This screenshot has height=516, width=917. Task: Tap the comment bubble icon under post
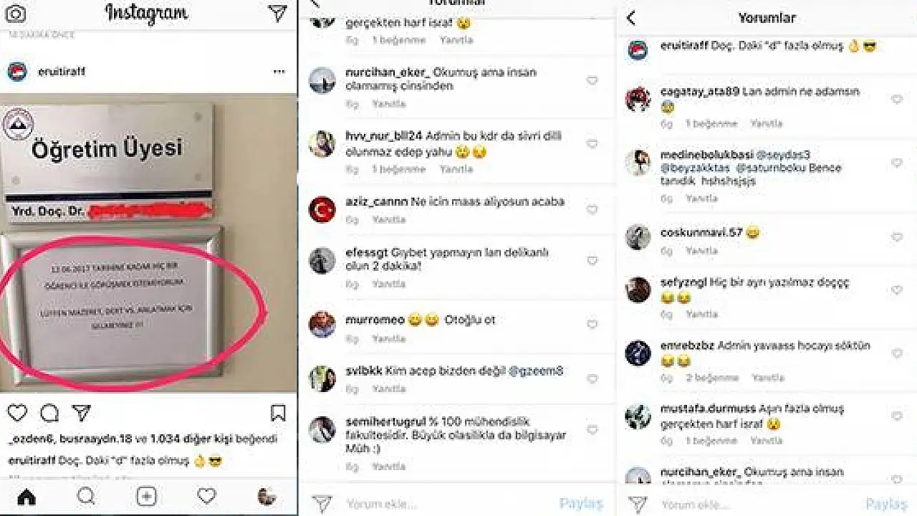[x=49, y=413]
